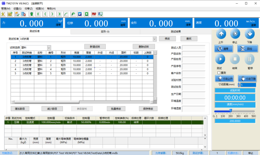This screenshot has width=260, height=155.
Task: Click the 保存修改 button below the specimen table
Action: pyautogui.click(x=148, y=109)
